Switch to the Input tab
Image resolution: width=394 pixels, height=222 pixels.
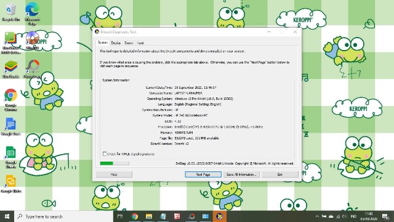tap(140, 43)
